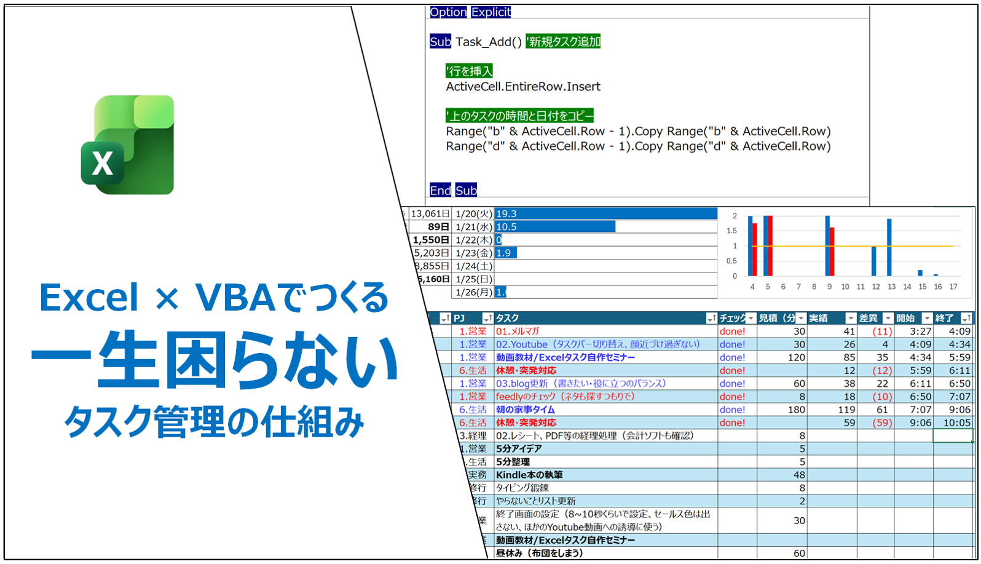Select the task cell 'Kindle本の執筆'
981x564 pixels.
[606, 475]
